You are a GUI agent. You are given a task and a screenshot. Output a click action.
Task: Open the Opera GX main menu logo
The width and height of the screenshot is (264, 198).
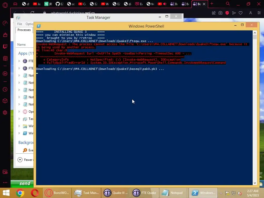click(x=5, y=5)
